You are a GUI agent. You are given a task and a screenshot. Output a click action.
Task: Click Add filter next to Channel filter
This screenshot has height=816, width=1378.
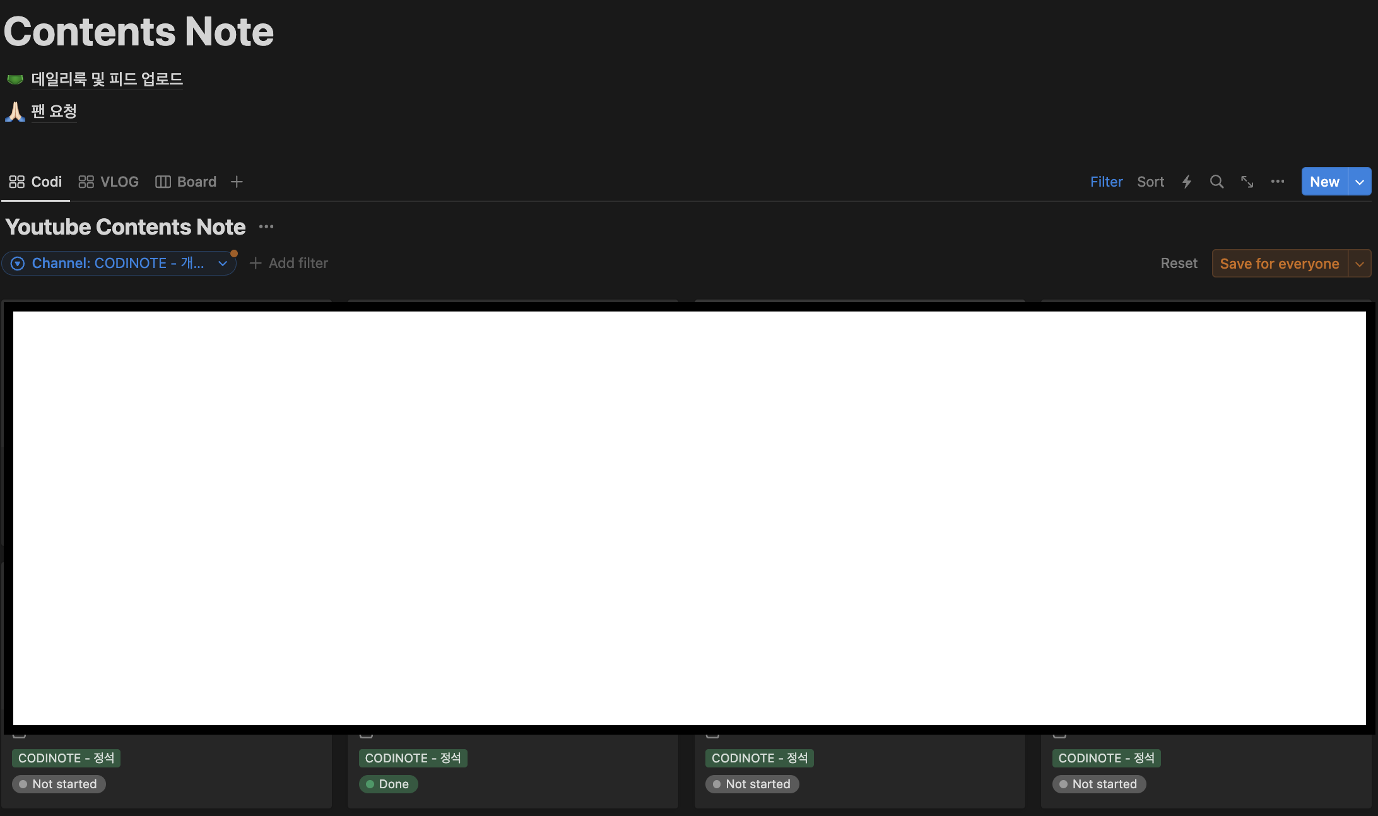[x=289, y=264]
